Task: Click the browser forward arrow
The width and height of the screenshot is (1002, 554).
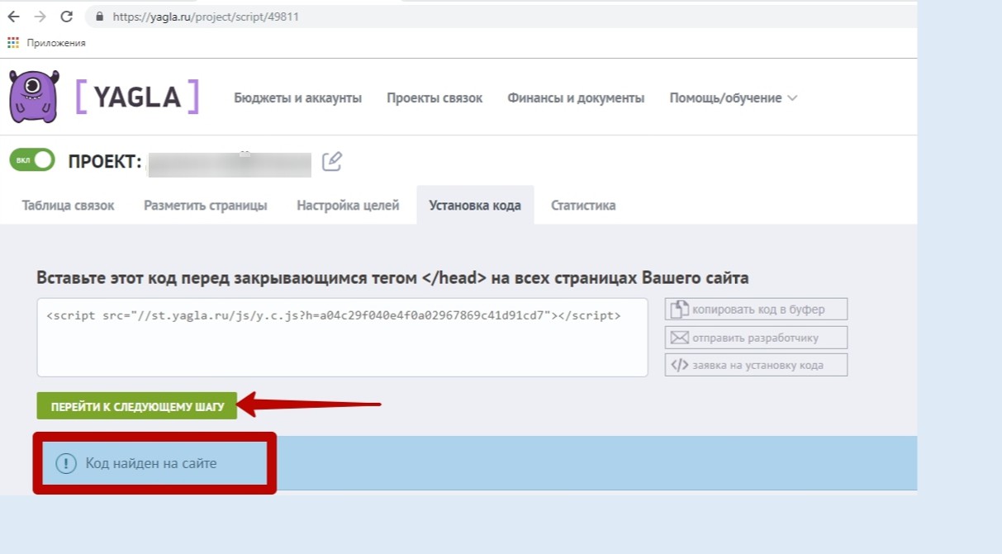Action: click(x=40, y=17)
